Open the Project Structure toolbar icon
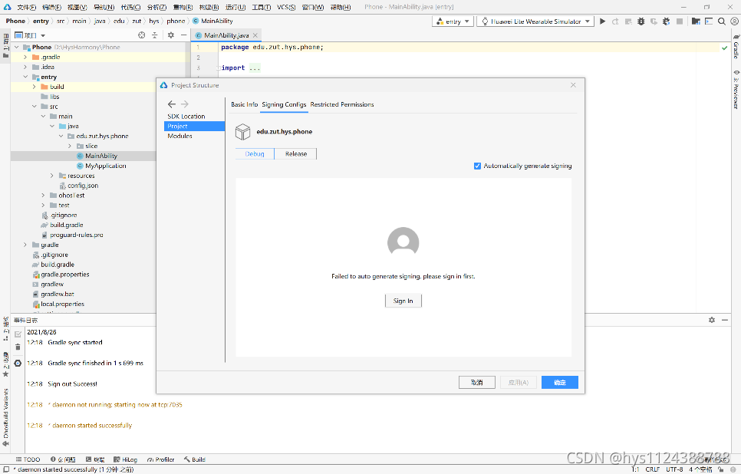Image resolution: width=741 pixels, height=474 pixels. [696, 21]
